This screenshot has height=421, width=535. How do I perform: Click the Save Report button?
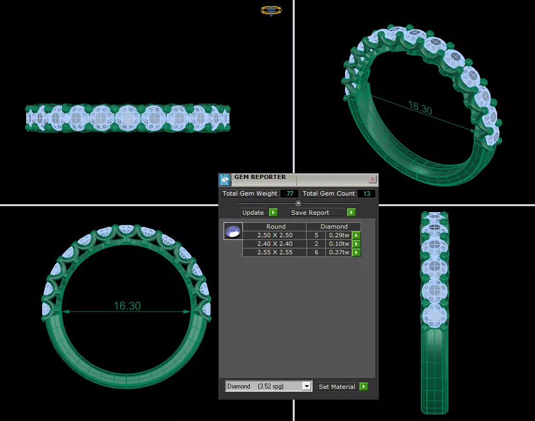pyautogui.click(x=318, y=213)
